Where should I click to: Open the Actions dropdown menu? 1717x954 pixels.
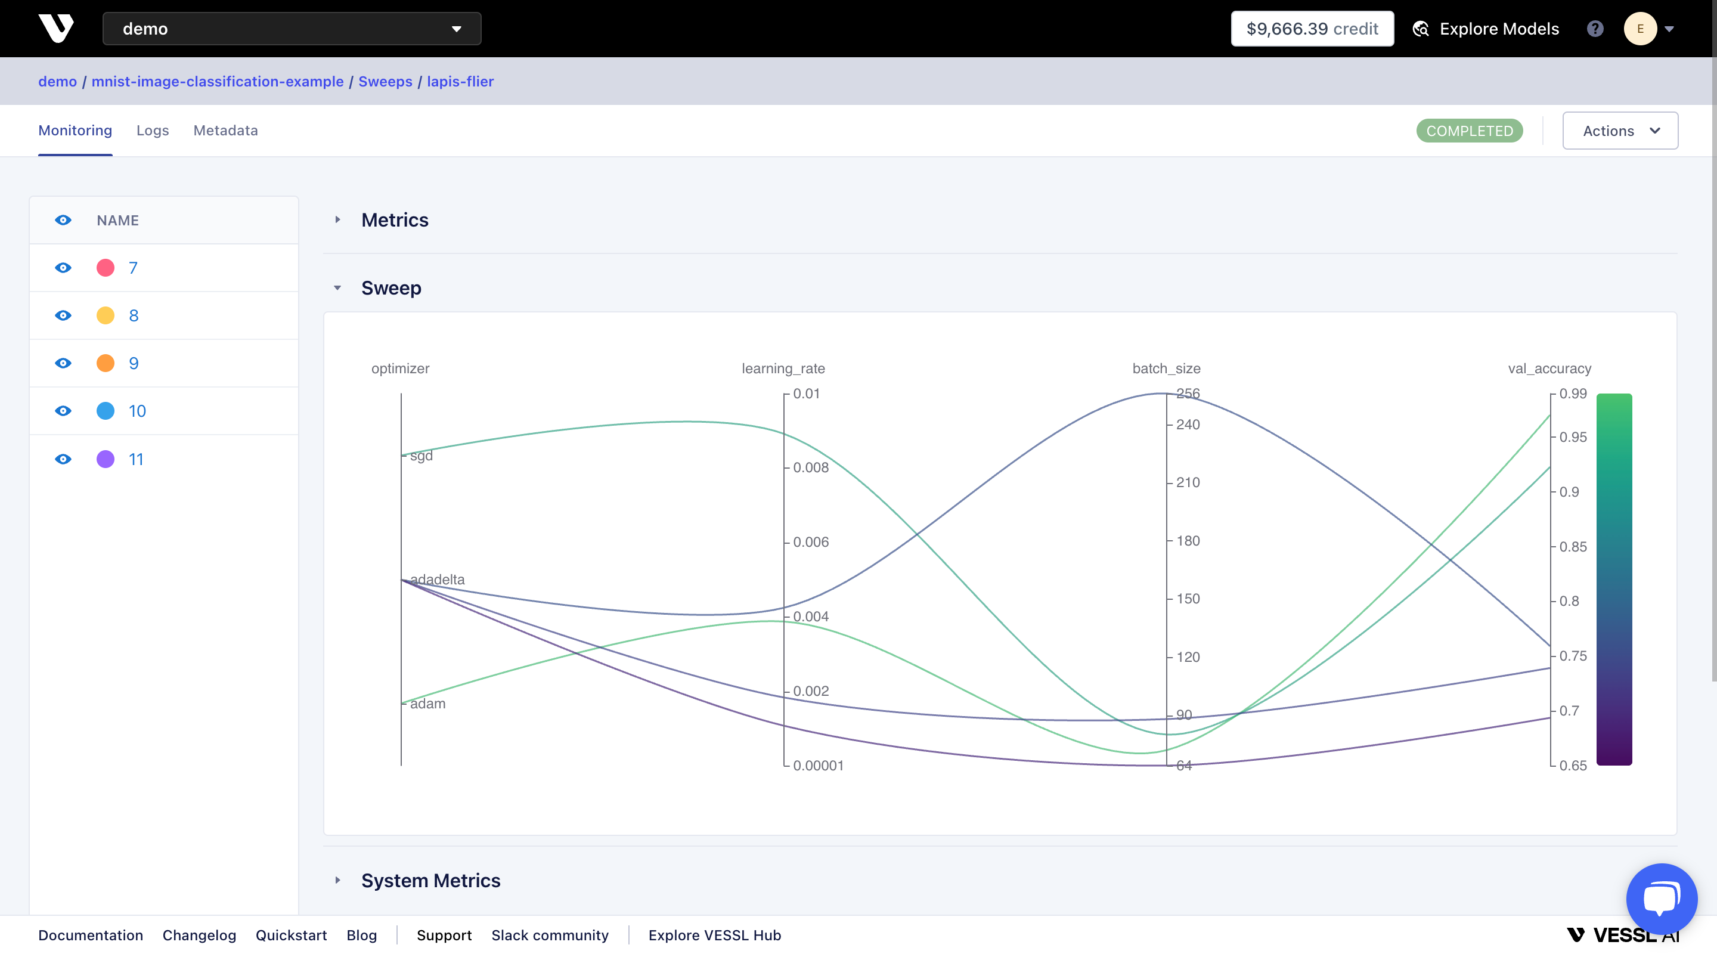(1620, 131)
